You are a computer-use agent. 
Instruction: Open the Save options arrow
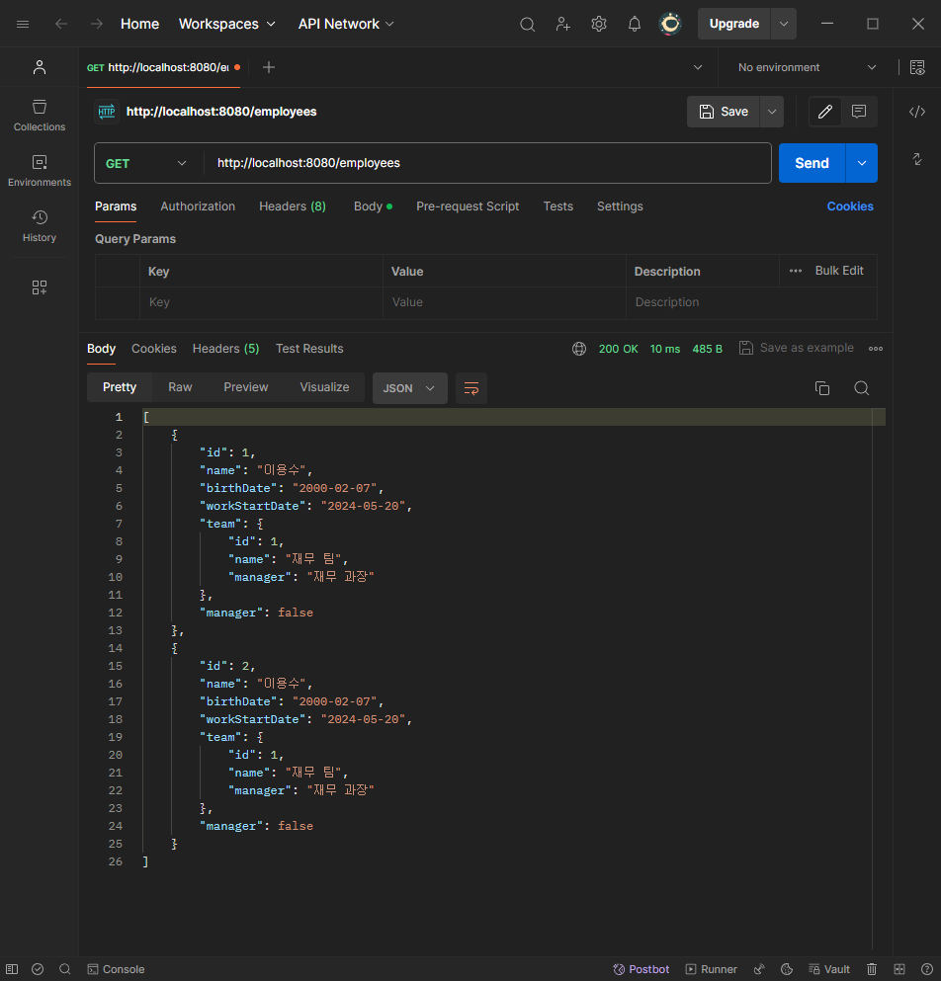tap(772, 112)
